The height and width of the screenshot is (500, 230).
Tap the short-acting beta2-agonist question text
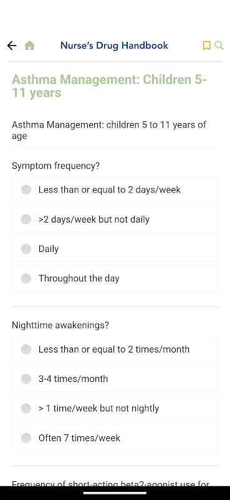(x=110, y=482)
